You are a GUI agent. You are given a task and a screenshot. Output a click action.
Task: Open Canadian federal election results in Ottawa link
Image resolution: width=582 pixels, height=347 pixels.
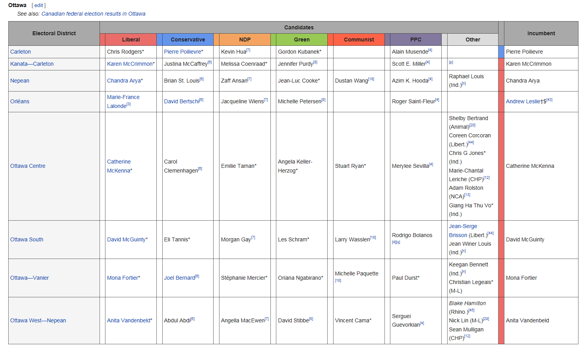click(x=93, y=14)
